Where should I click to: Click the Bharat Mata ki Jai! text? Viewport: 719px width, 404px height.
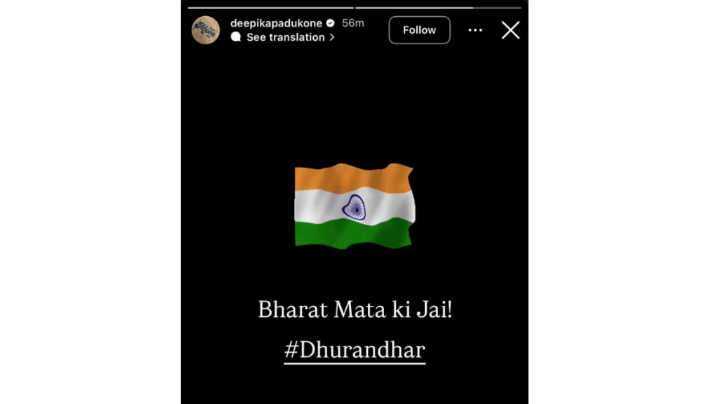pyautogui.click(x=355, y=309)
